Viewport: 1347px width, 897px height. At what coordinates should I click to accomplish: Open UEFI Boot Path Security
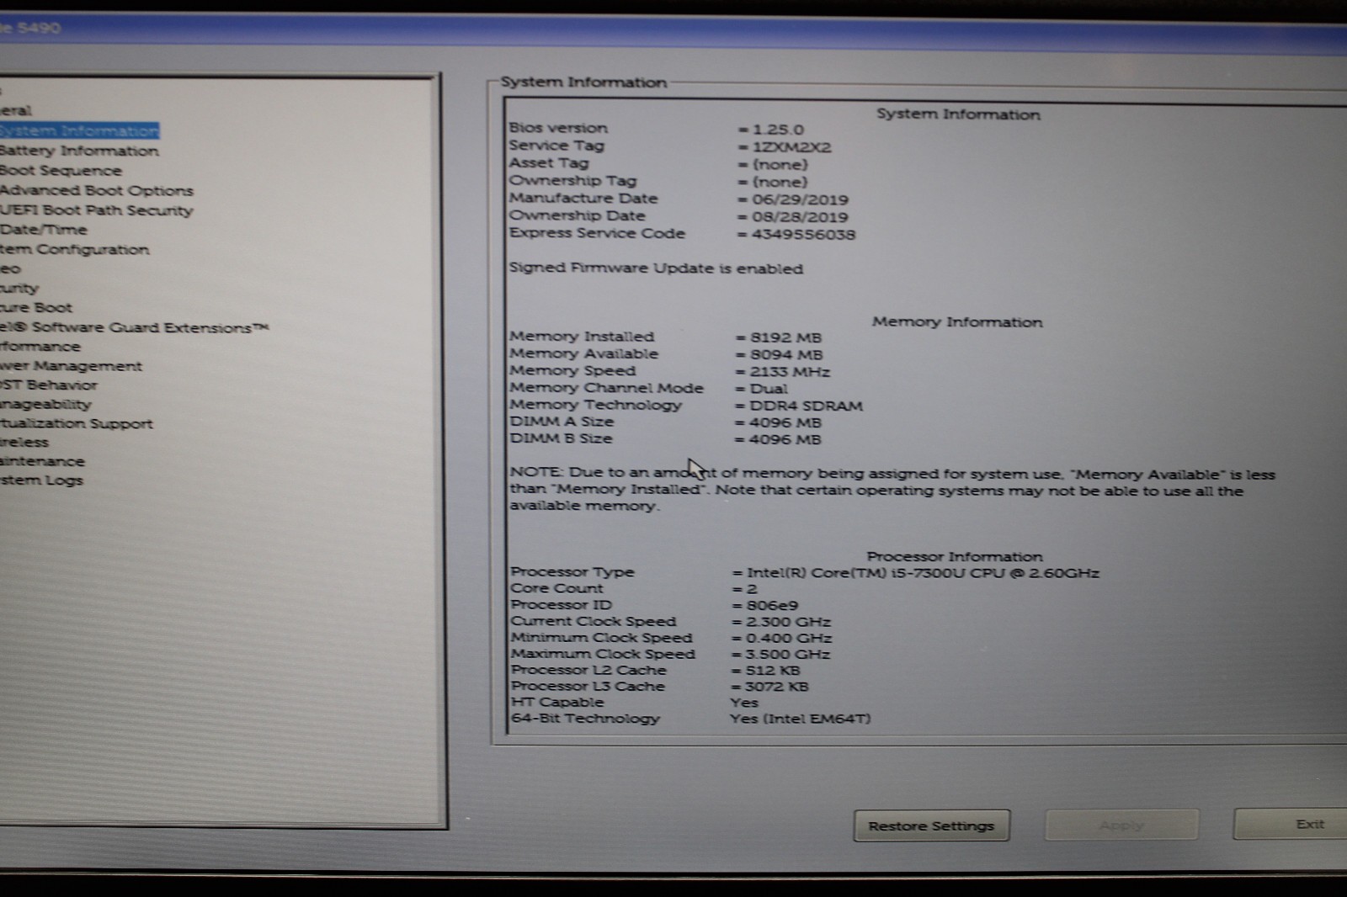click(x=96, y=210)
